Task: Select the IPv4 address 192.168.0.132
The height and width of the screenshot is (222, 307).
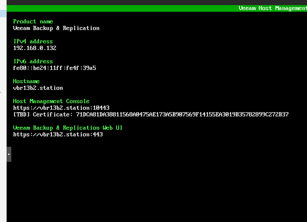Action: (x=35, y=48)
